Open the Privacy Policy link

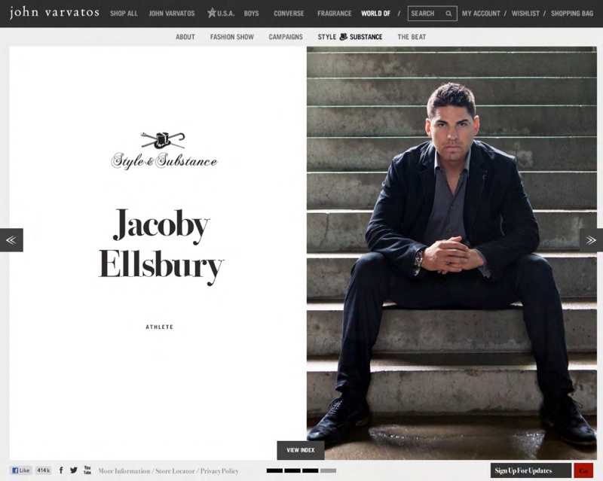[219, 470]
